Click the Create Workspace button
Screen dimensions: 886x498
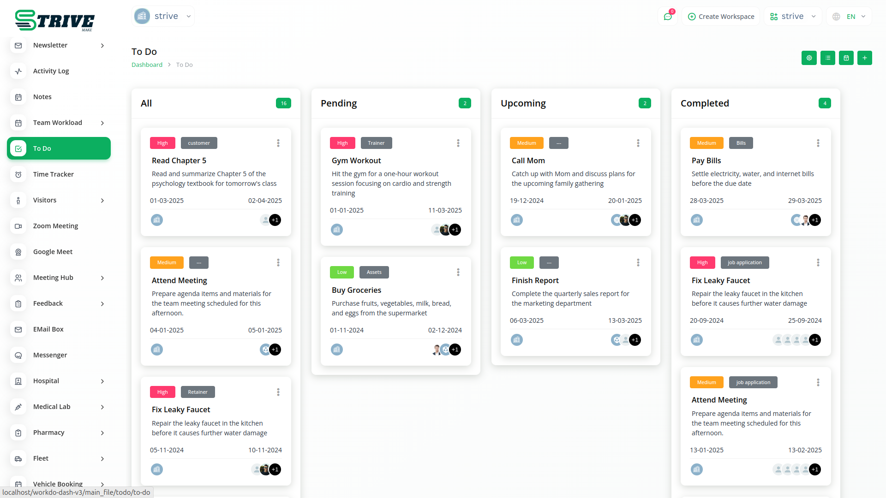click(x=721, y=17)
